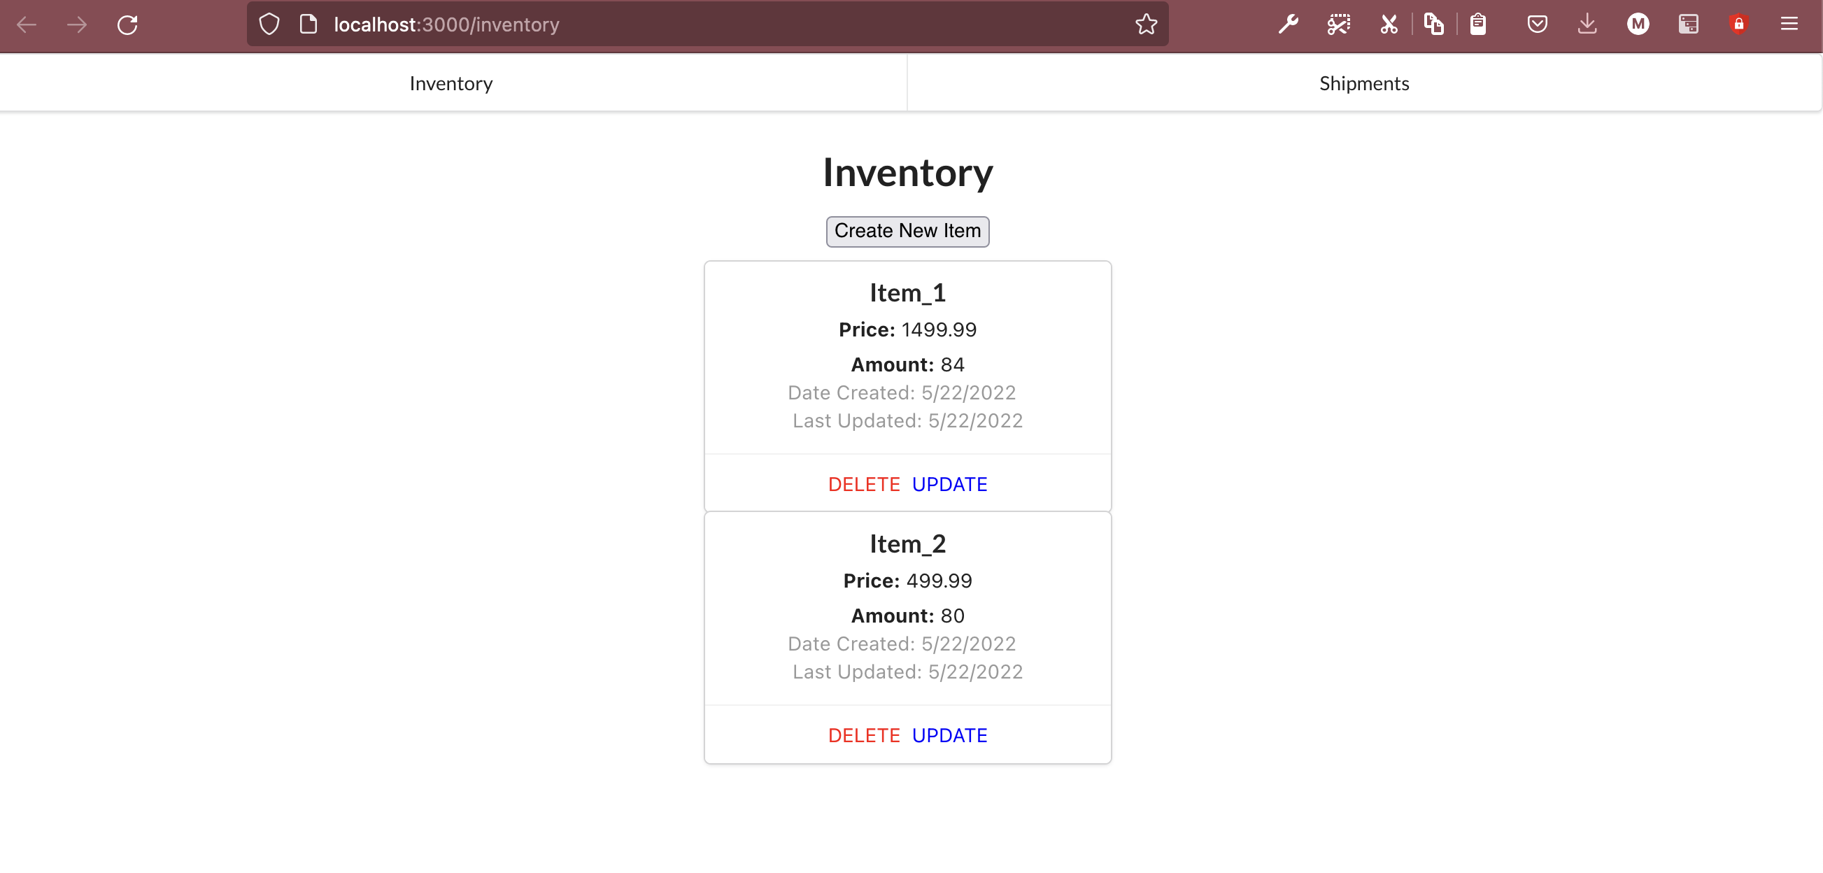This screenshot has width=1823, height=873.
Task: Open the M account profile icon
Action: (1638, 24)
